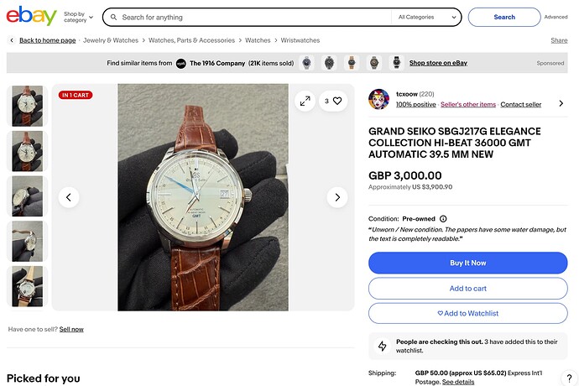Open the help question mark button
The width and height of the screenshot is (579, 386).
pos(569,378)
